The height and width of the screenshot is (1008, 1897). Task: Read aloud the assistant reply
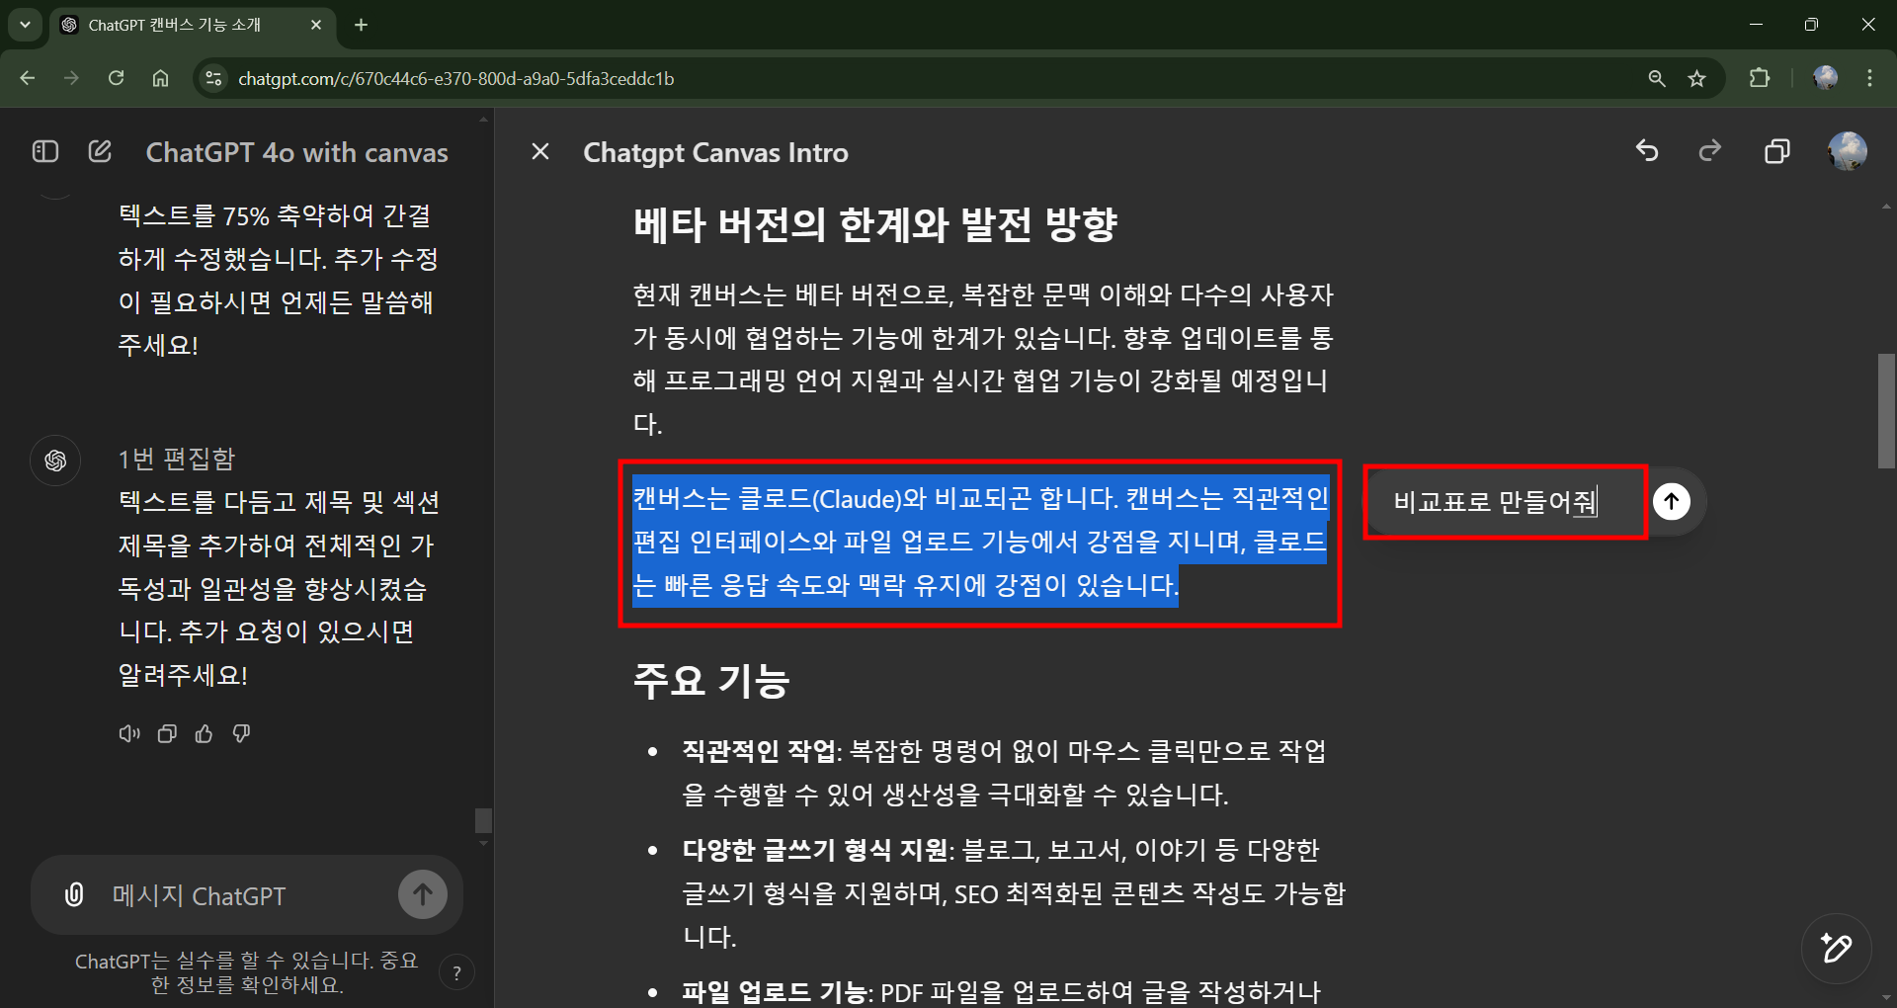pyautogui.click(x=129, y=733)
